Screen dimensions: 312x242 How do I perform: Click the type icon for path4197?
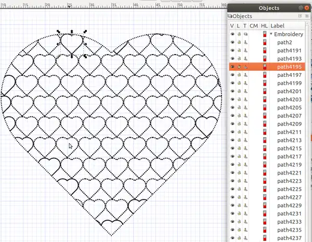245,75
